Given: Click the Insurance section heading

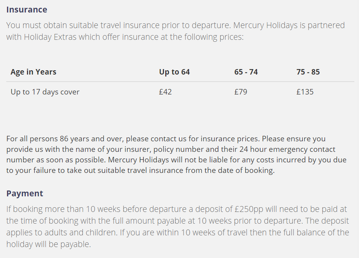Looking at the screenshot, I should pos(27,10).
